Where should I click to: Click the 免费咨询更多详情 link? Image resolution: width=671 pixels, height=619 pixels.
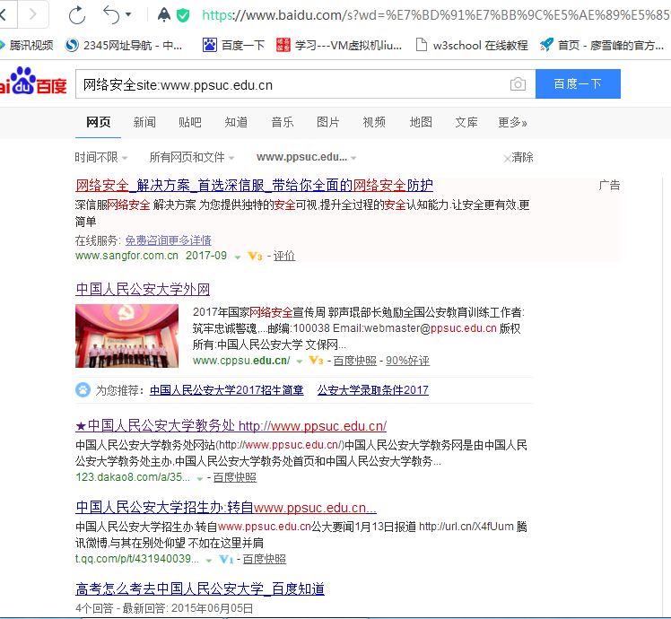pos(168,240)
